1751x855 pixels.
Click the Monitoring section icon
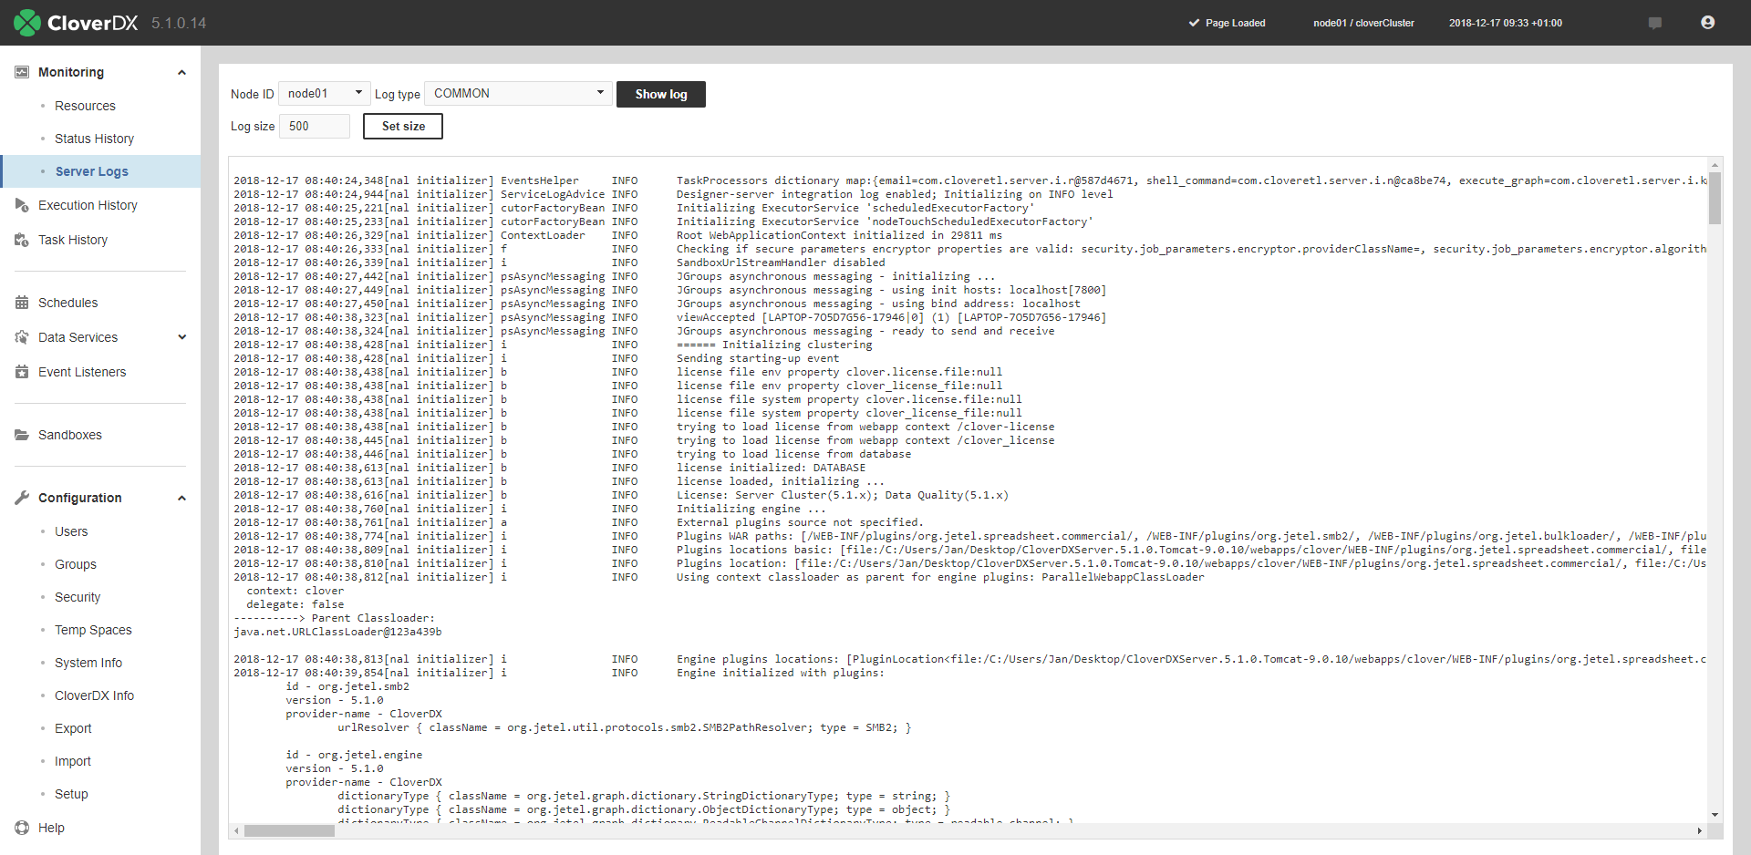(x=22, y=72)
